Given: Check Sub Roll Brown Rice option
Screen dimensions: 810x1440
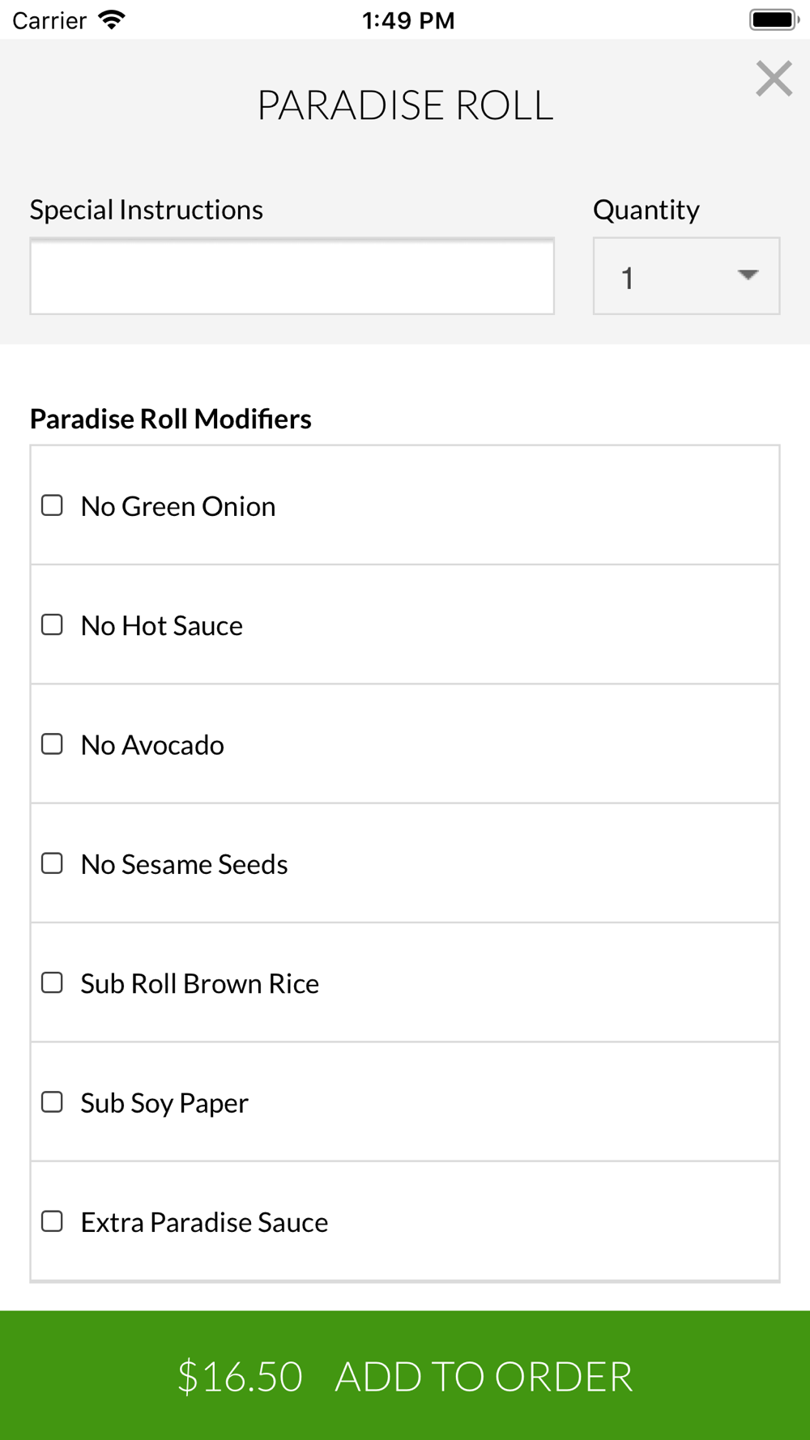Looking at the screenshot, I should point(52,982).
